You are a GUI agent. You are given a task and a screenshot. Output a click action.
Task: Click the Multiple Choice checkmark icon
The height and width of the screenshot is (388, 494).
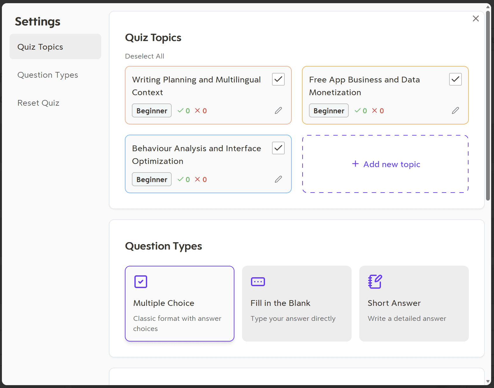(140, 281)
